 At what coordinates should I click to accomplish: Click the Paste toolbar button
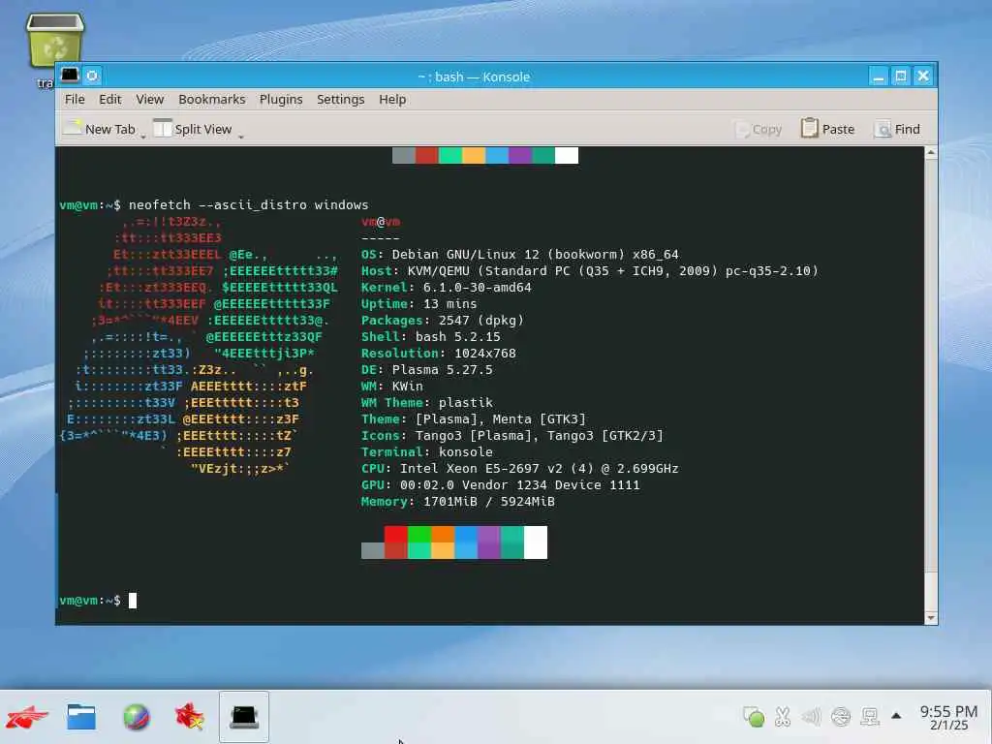pyautogui.click(x=827, y=129)
